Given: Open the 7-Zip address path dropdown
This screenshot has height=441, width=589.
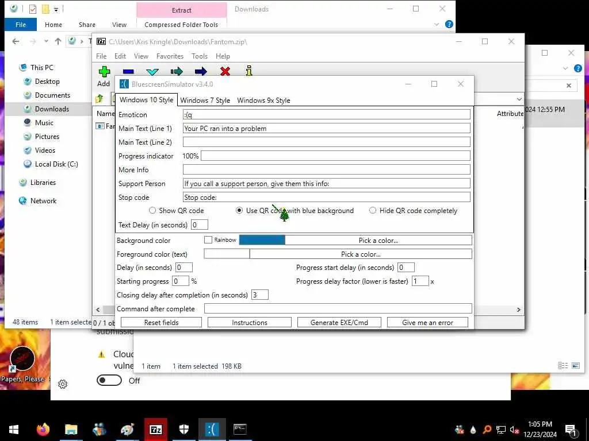Looking at the screenshot, I should pos(519,99).
